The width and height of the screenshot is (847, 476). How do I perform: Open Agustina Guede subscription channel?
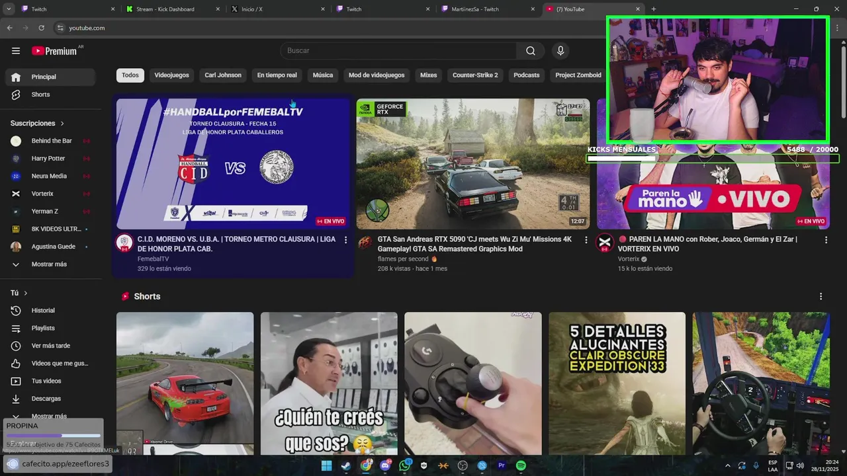point(50,247)
